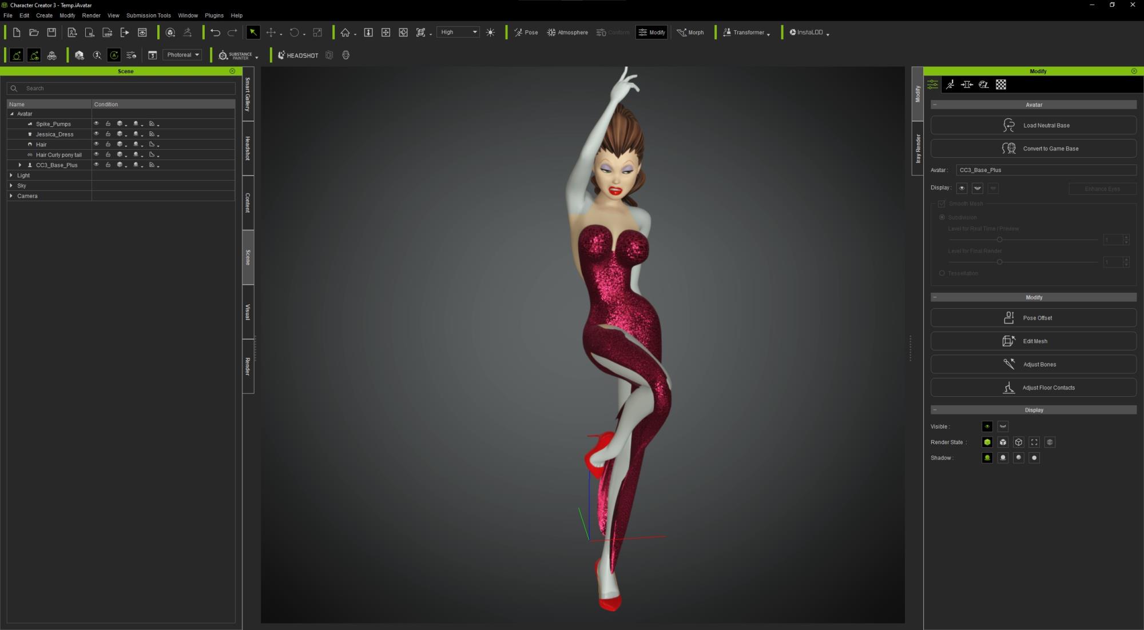Image resolution: width=1144 pixels, height=630 pixels.
Task: Toggle visibility eye for Hair Curly pony tail
Action: pyautogui.click(x=96, y=154)
